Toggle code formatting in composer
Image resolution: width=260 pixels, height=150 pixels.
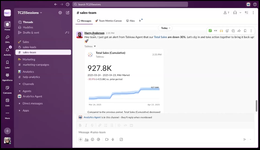click(125, 125)
